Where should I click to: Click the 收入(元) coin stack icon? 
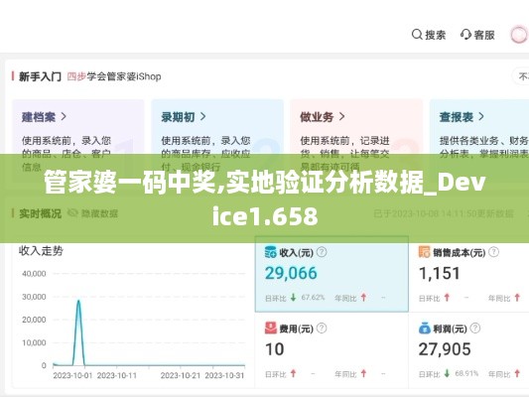click(271, 252)
